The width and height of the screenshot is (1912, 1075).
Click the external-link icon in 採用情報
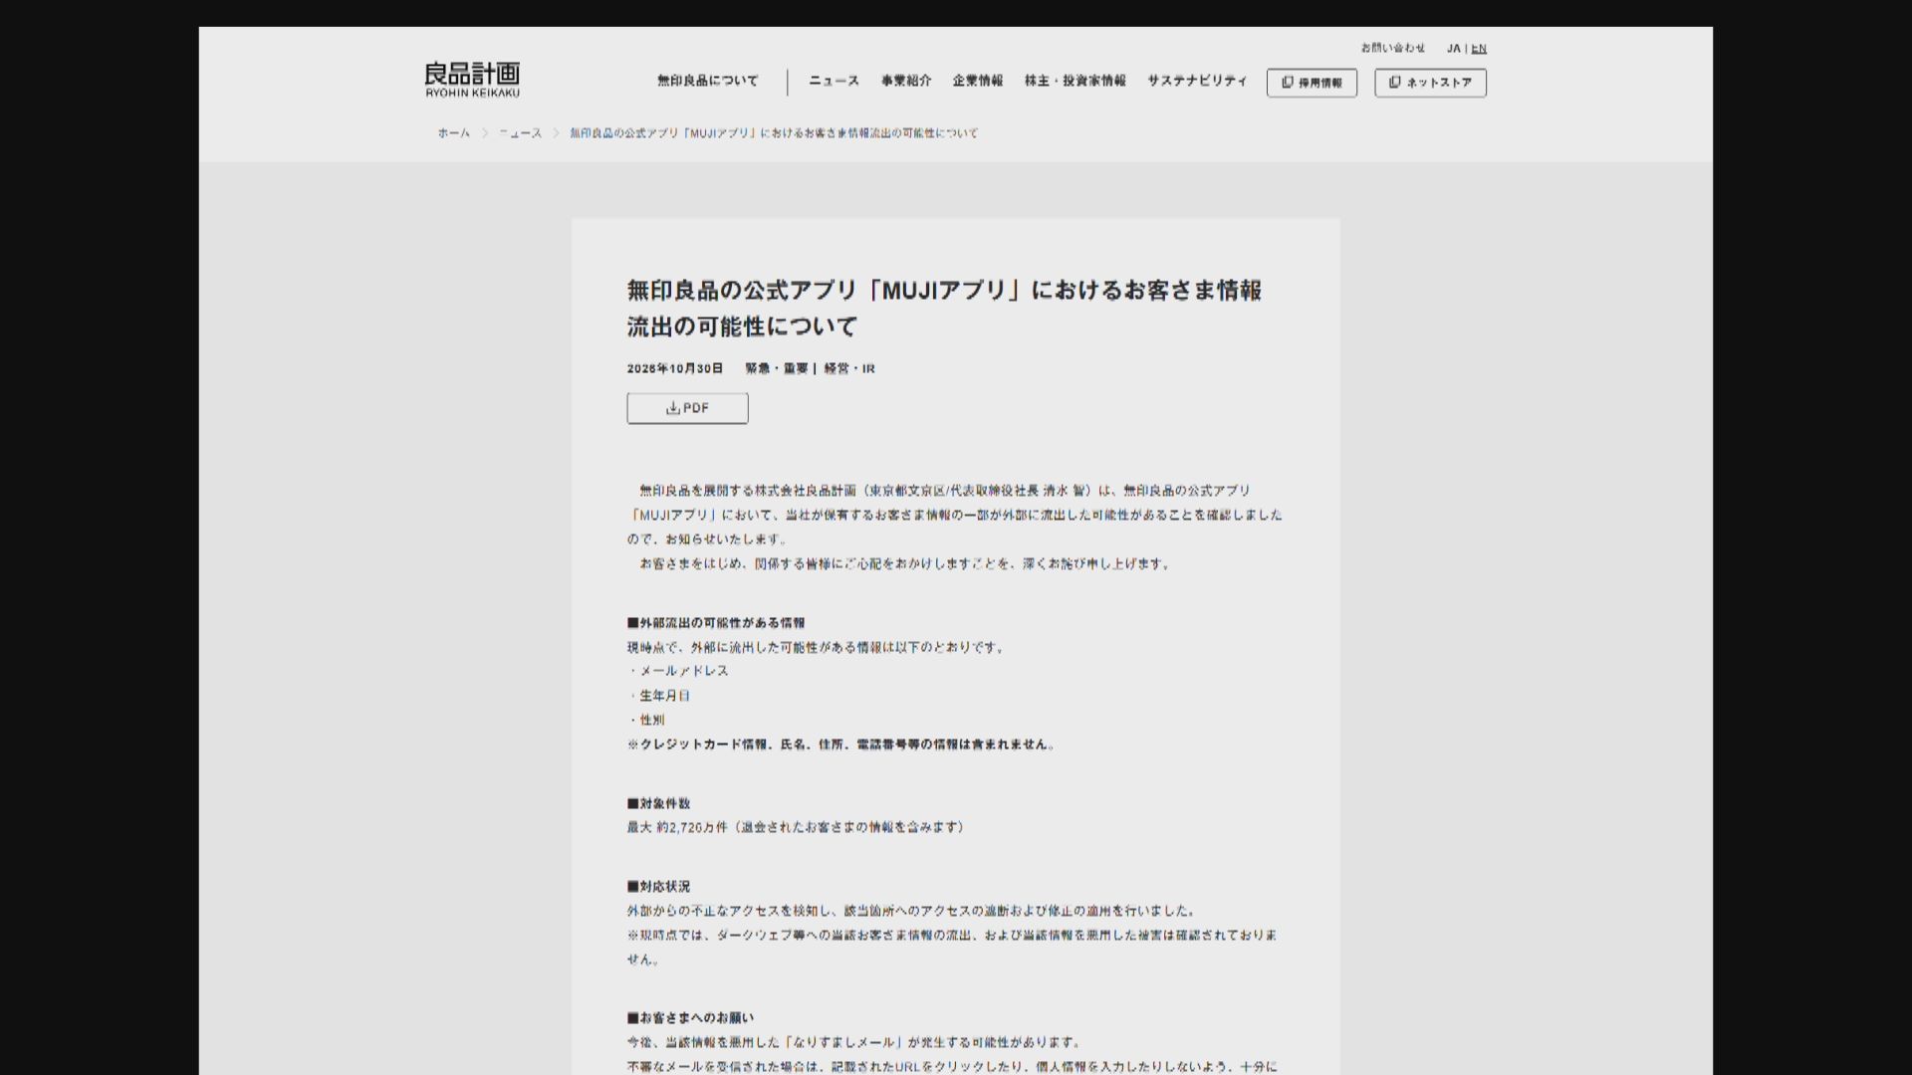[x=1288, y=83]
